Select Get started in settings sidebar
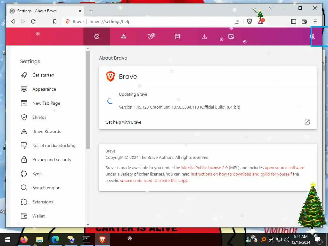This screenshot has height=246, width=328. [43, 75]
